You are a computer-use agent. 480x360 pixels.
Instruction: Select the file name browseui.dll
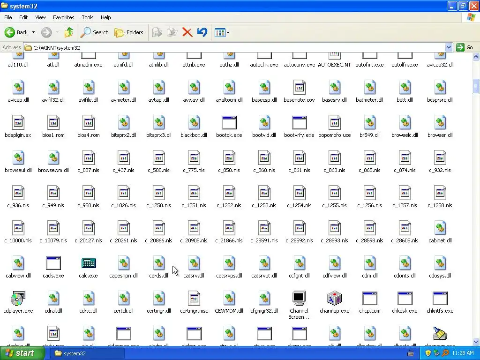pyautogui.click(x=18, y=170)
